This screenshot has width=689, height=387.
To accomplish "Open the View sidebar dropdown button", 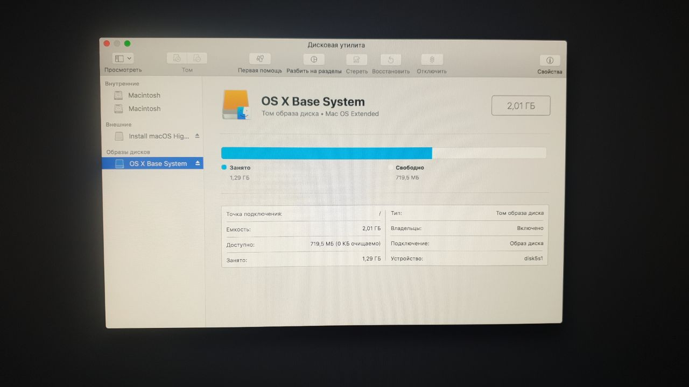I will (x=123, y=59).
